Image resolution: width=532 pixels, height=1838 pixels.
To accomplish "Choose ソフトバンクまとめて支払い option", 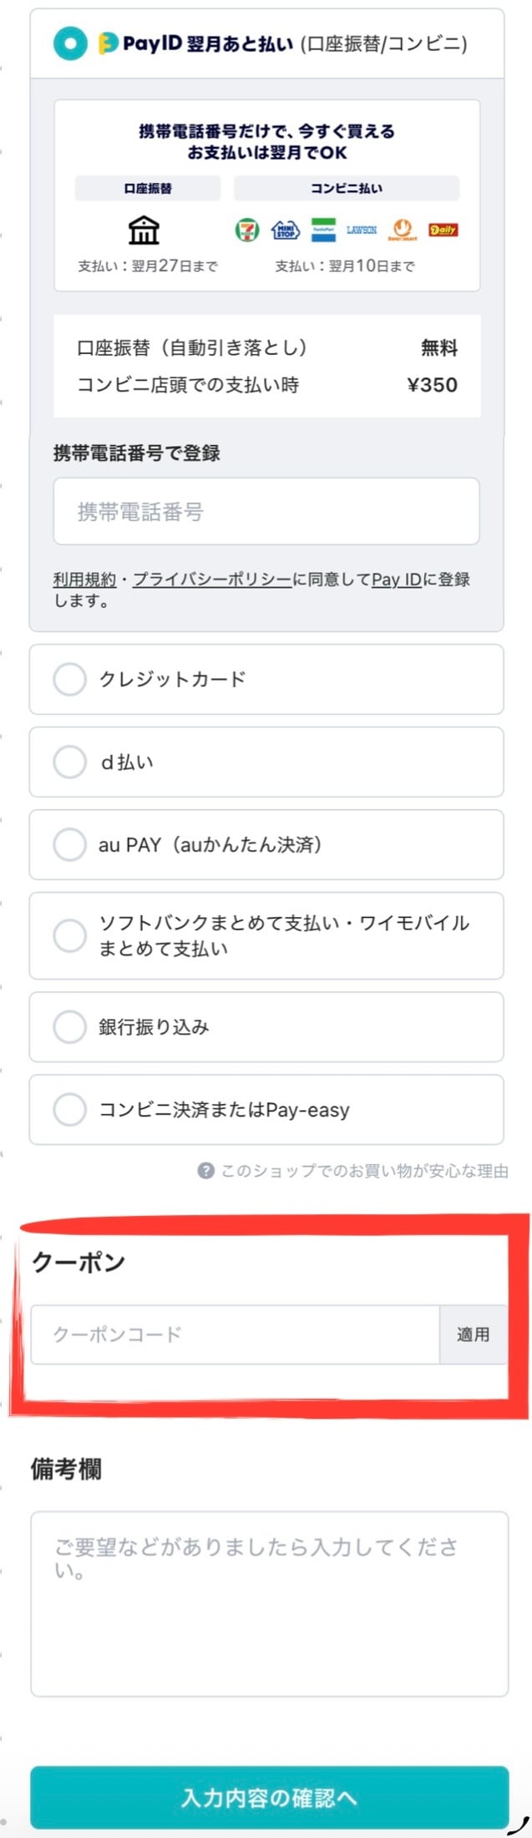I will (x=70, y=935).
